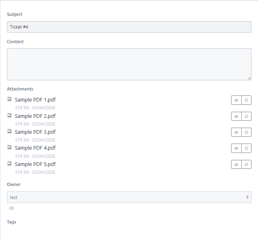Click the Content textarea resize handle
The height and width of the screenshot is (239, 258).
pos(249,78)
